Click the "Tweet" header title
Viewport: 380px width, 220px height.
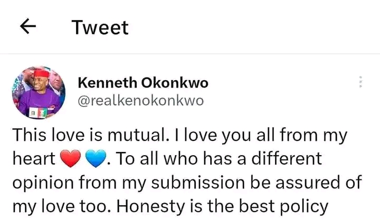coord(100,27)
